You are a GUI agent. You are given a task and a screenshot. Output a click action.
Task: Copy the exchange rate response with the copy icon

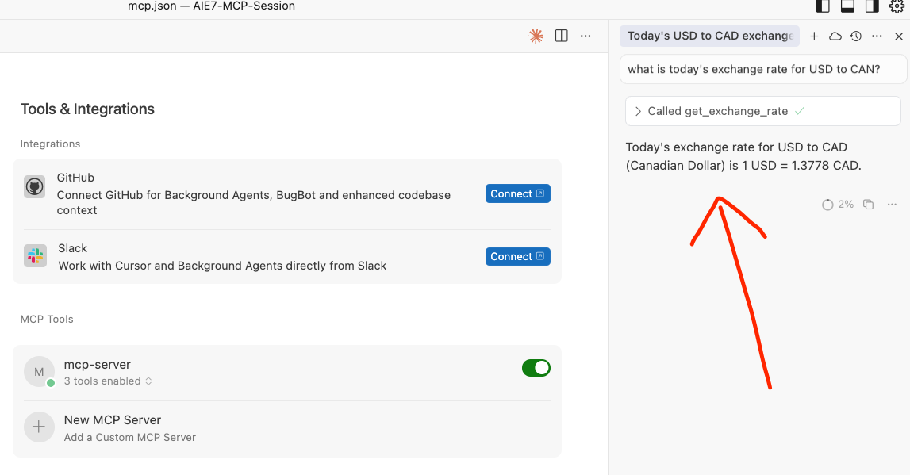pos(868,204)
